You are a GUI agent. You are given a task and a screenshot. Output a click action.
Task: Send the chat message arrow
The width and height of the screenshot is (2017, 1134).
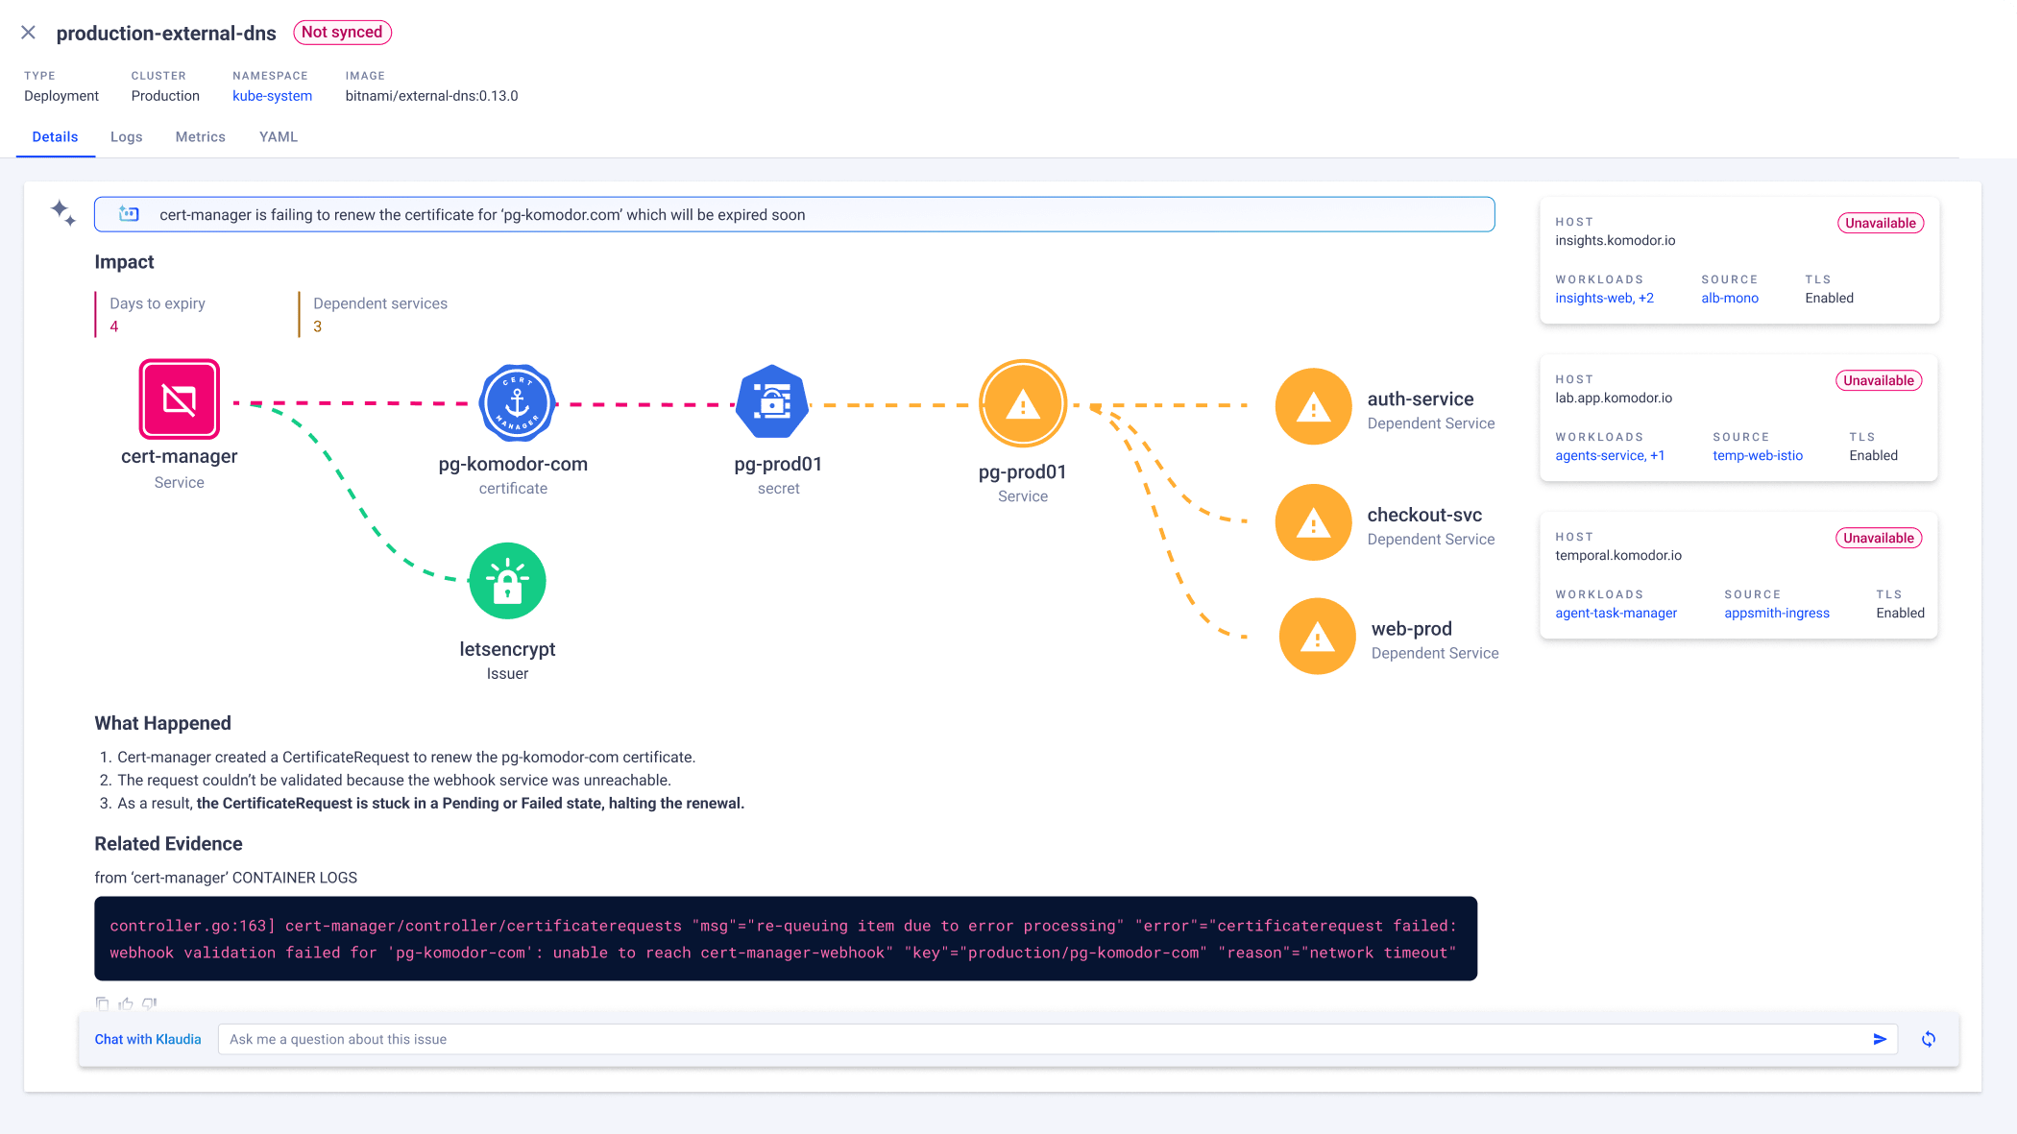1880,1039
